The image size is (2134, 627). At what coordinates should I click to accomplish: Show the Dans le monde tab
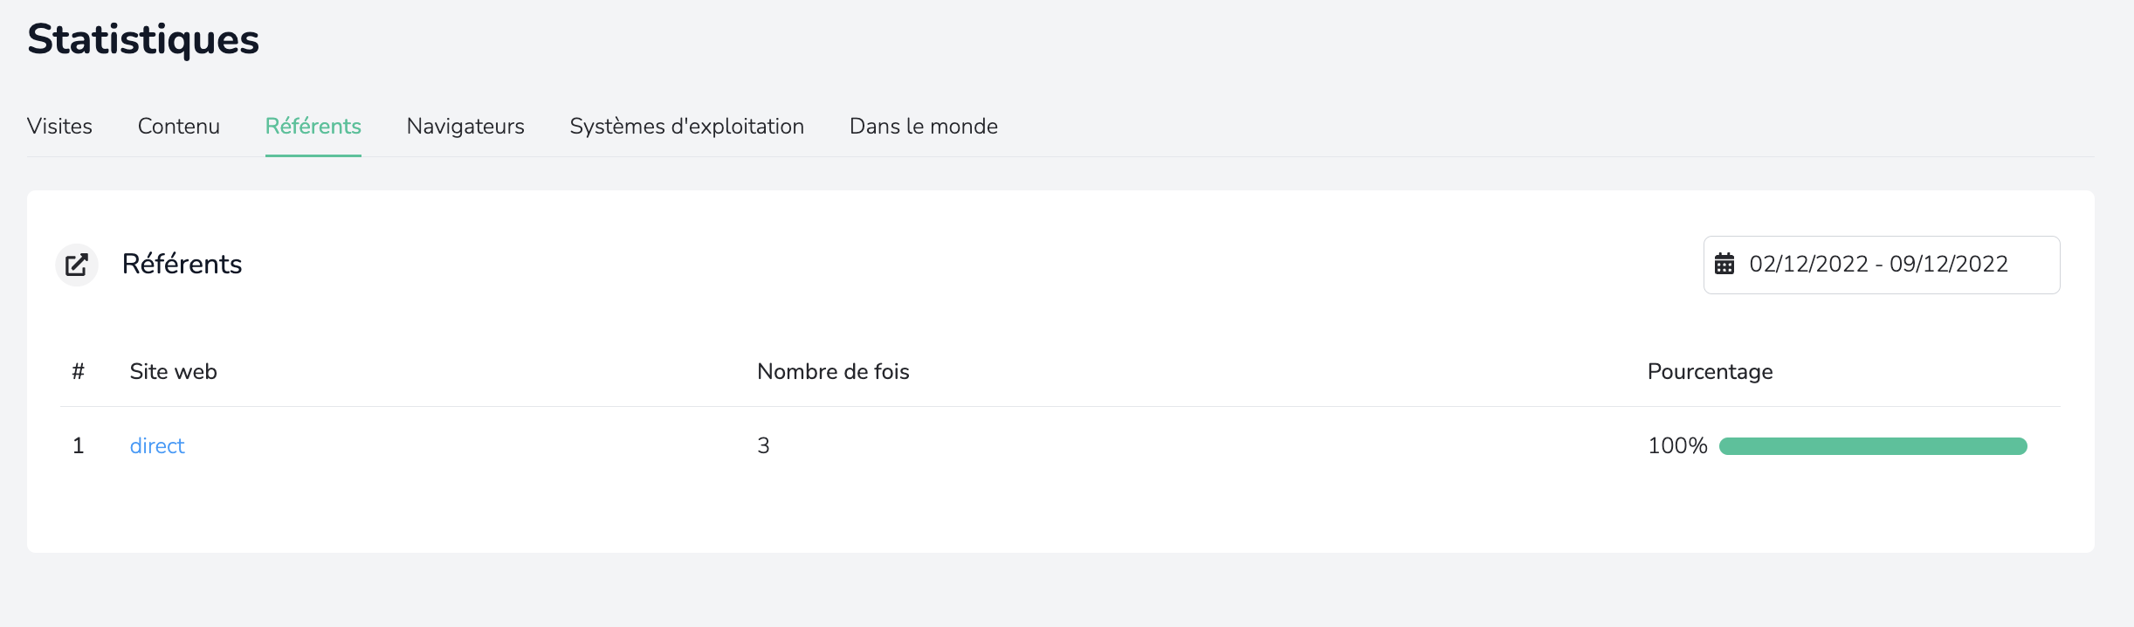pyautogui.click(x=924, y=127)
